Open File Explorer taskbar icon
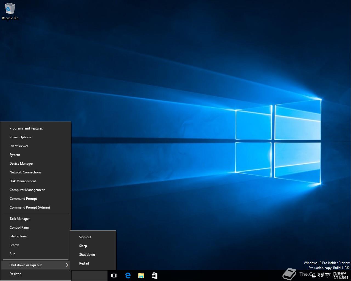This screenshot has width=351, height=281. 141,276
